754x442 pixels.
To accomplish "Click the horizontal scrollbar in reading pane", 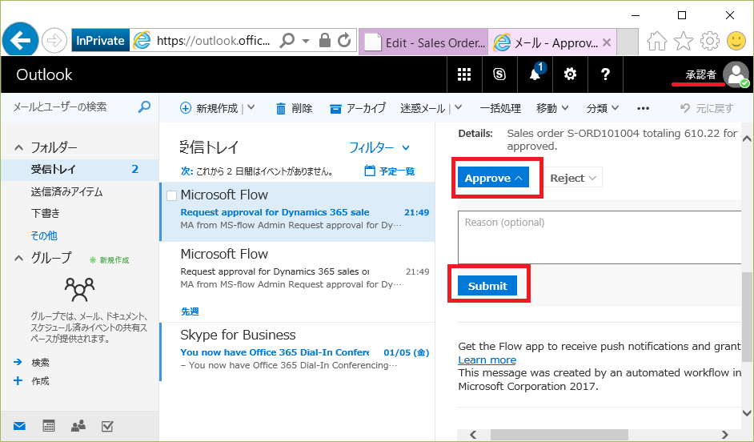I will point(559,435).
